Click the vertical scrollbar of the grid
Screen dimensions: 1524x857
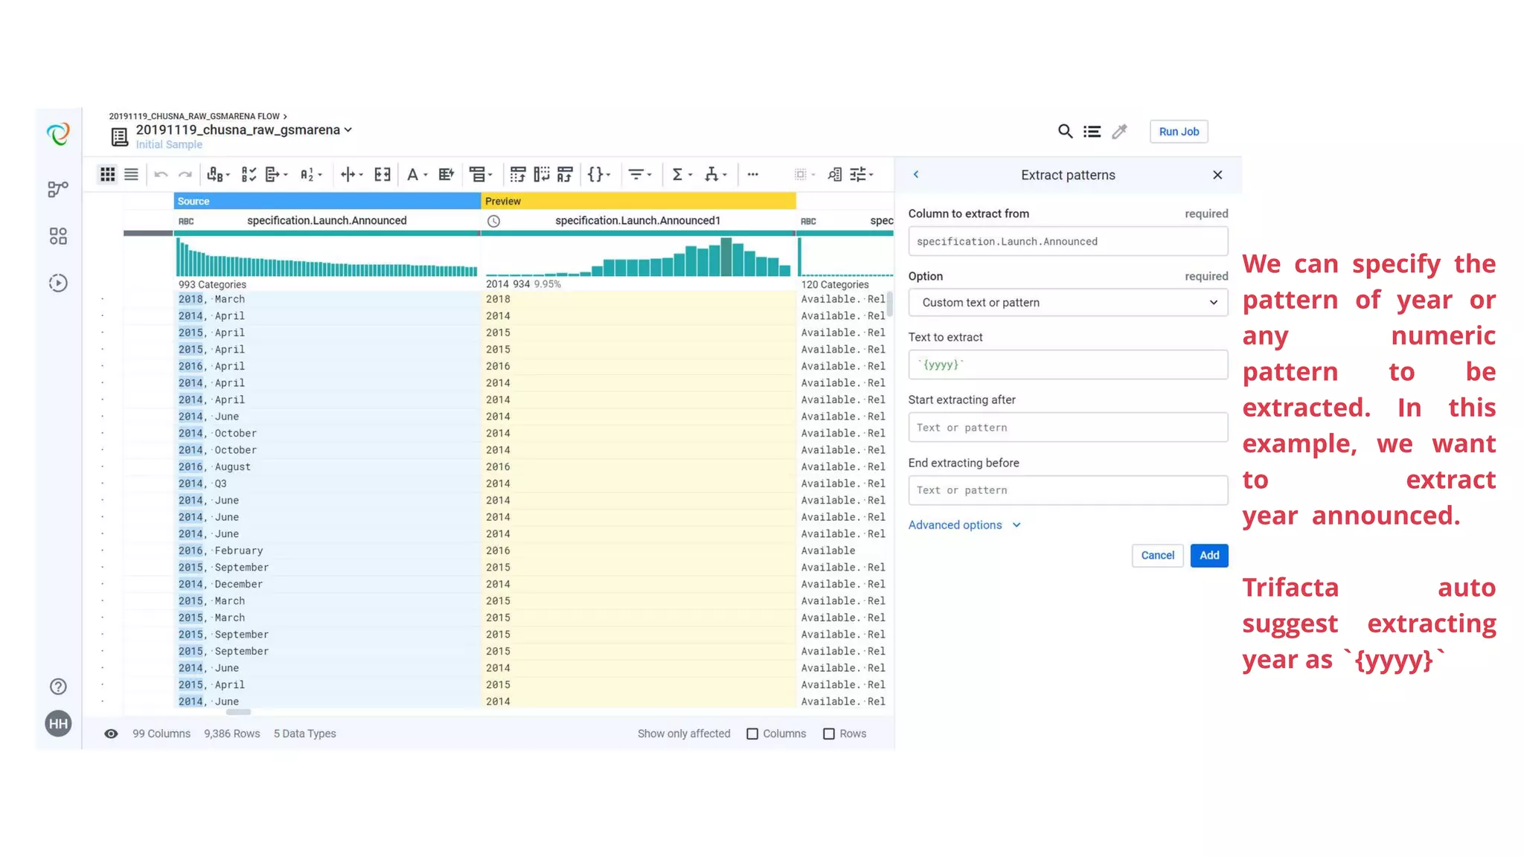pos(890,304)
